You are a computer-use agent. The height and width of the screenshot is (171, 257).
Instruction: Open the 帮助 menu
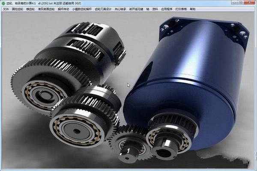(x=193, y=9)
